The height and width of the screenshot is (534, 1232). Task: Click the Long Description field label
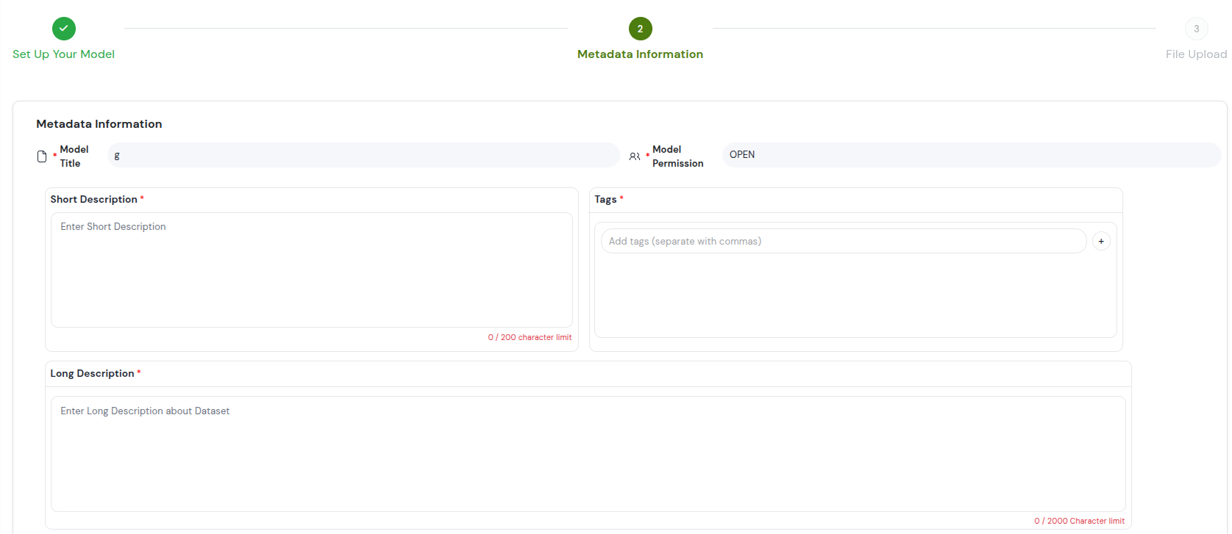(x=92, y=373)
